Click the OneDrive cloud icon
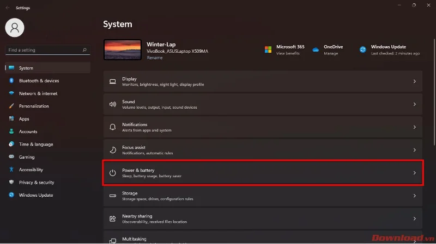Image resolution: width=436 pixels, height=244 pixels. click(316, 50)
